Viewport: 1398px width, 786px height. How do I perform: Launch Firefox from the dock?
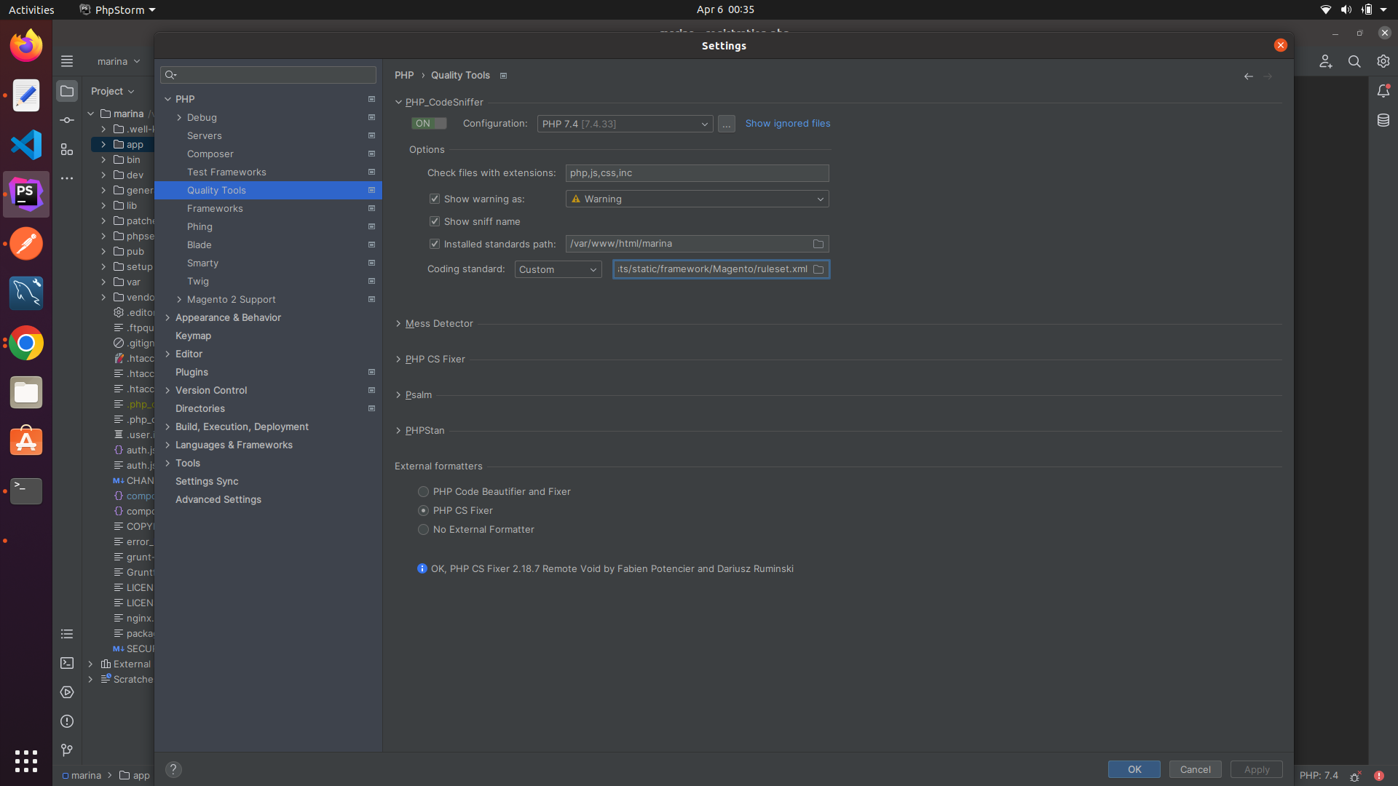[x=26, y=46]
